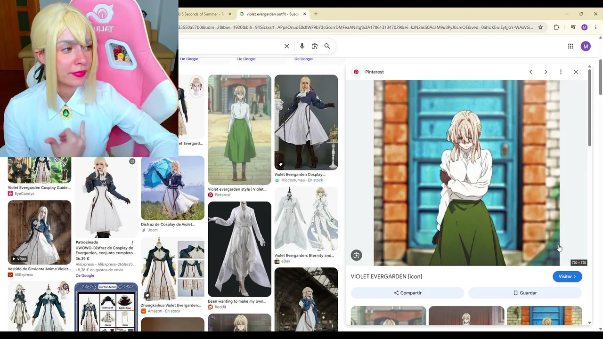Open the Google apps grid

tap(570, 46)
